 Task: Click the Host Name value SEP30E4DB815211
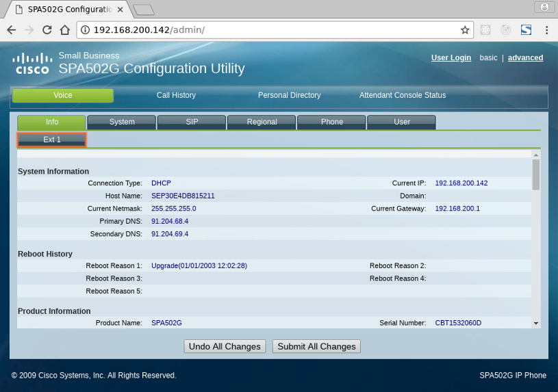pos(183,196)
